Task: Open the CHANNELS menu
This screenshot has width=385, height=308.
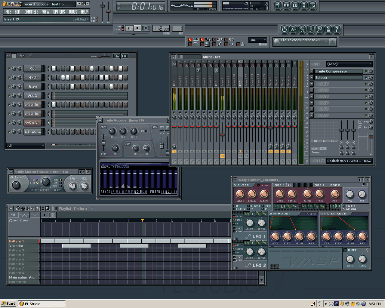Action: click(31, 12)
